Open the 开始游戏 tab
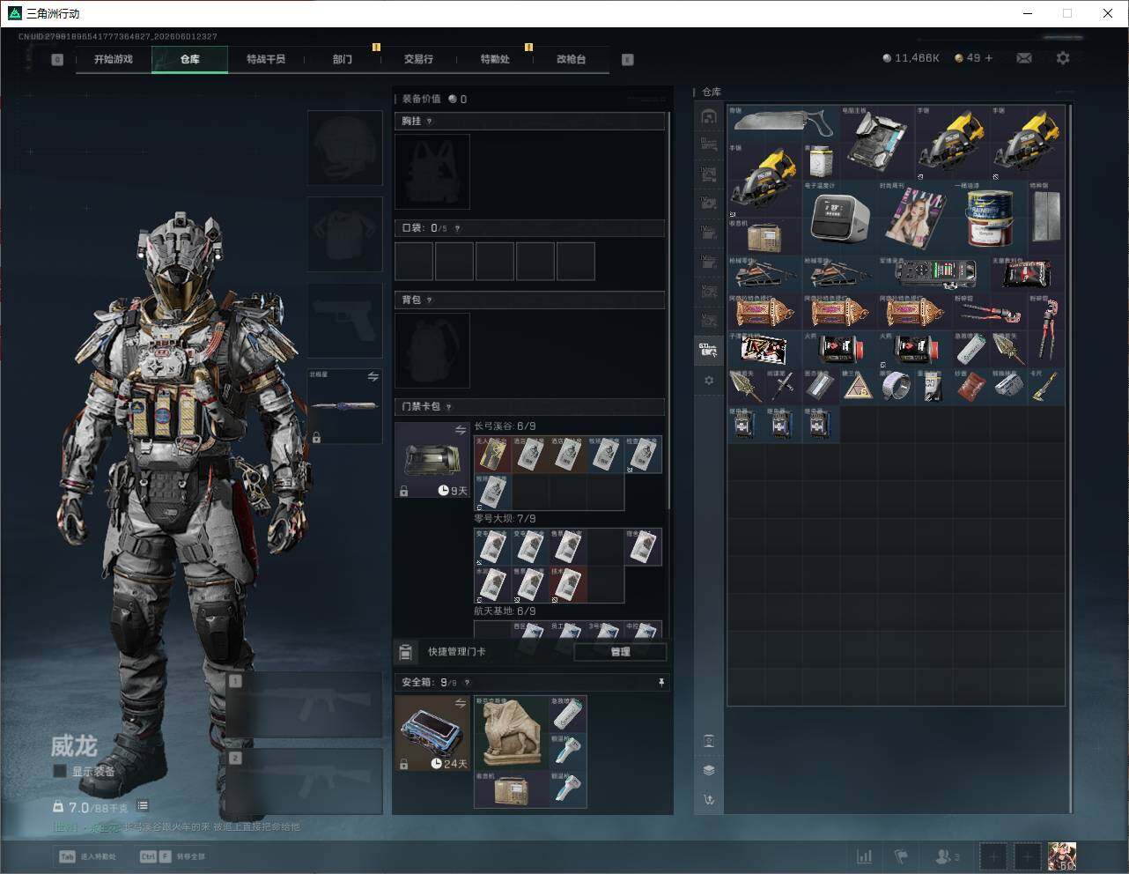 pos(114,59)
